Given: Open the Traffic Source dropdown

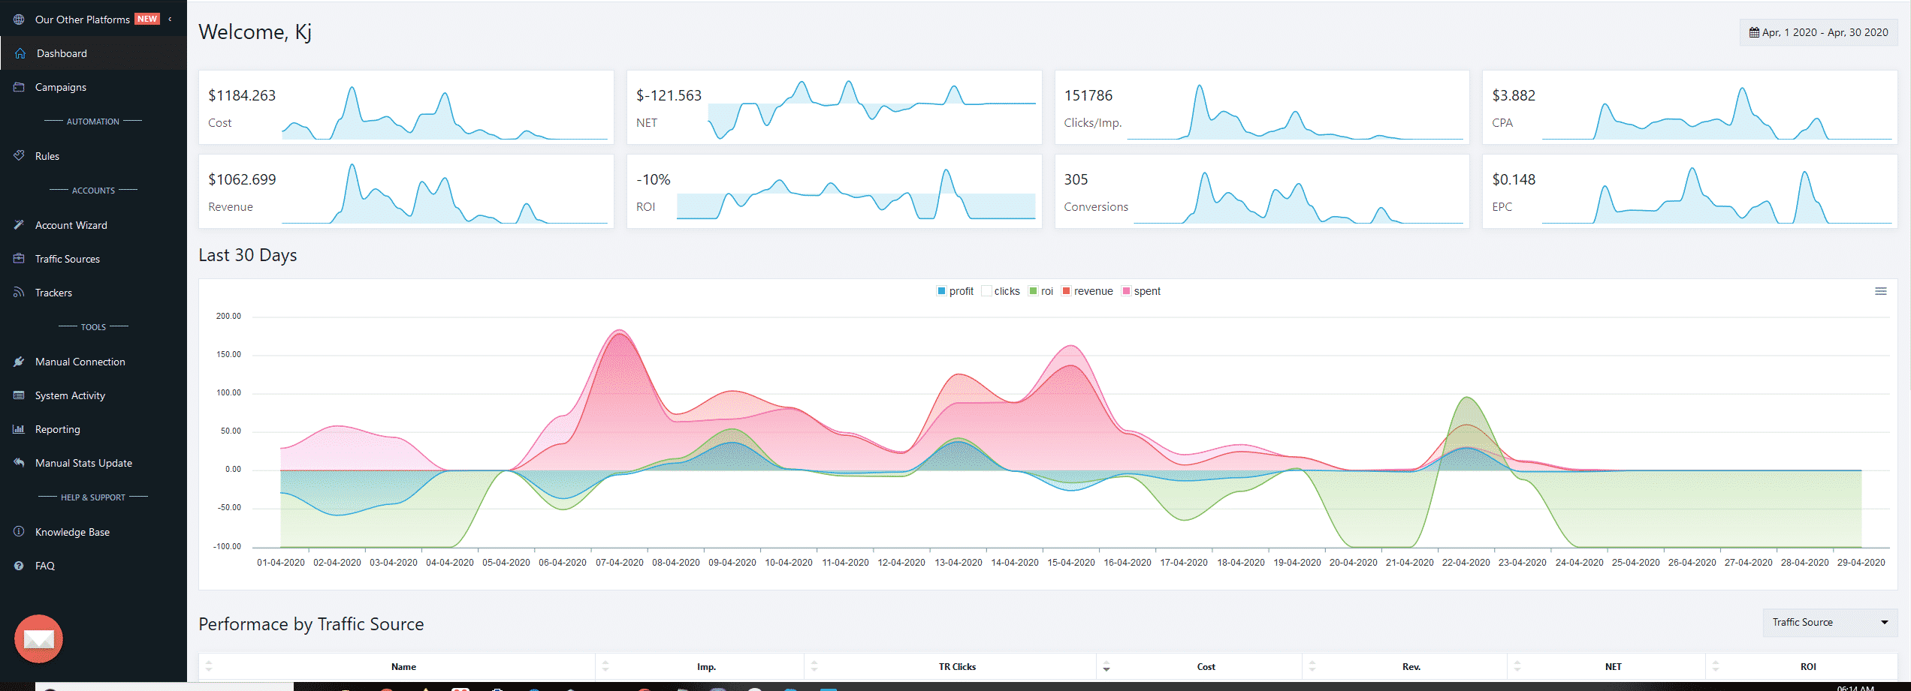Looking at the screenshot, I should 1830,622.
